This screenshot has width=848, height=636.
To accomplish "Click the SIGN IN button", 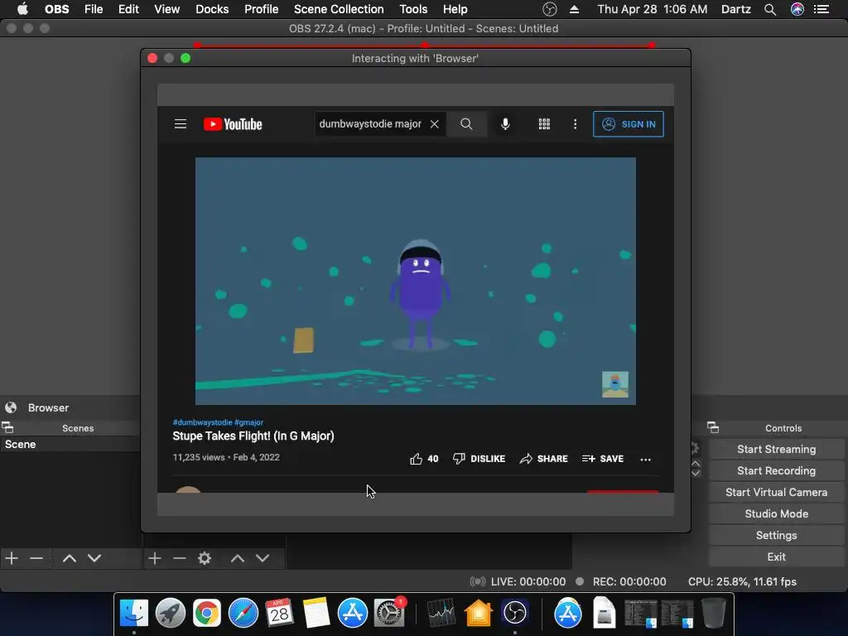I will [628, 124].
